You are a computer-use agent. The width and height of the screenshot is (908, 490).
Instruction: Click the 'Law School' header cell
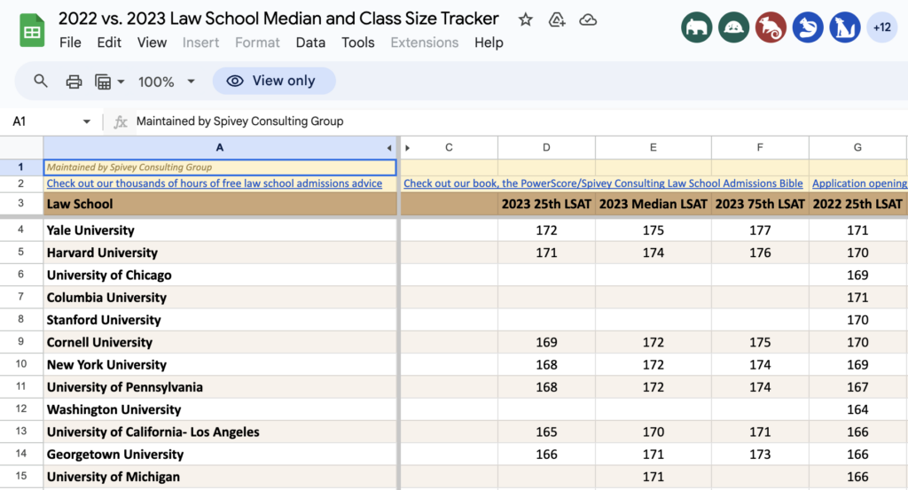point(220,204)
